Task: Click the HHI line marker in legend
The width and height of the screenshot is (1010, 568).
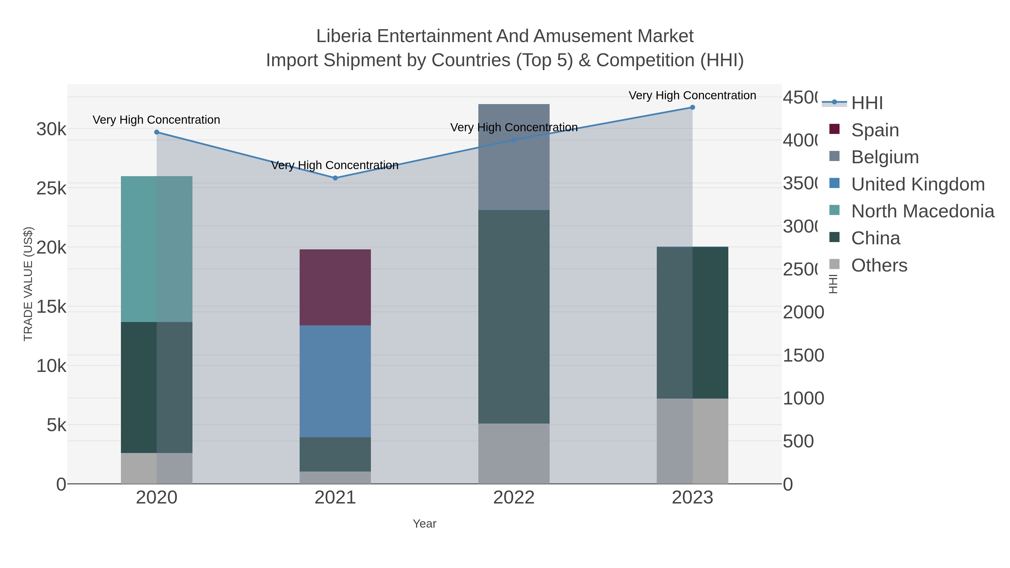Action: coord(834,102)
